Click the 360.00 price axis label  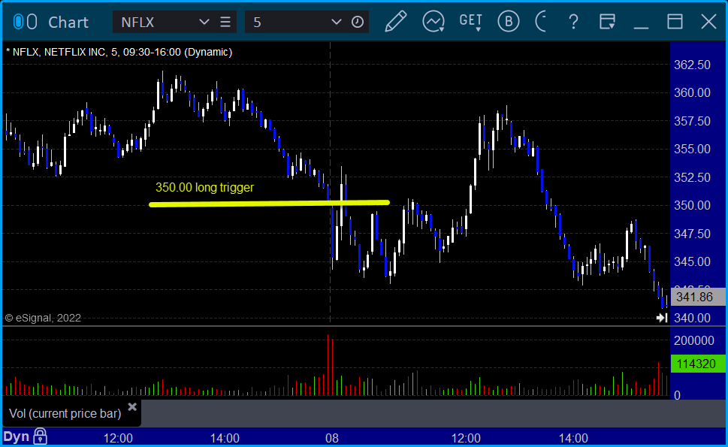click(692, 93)
